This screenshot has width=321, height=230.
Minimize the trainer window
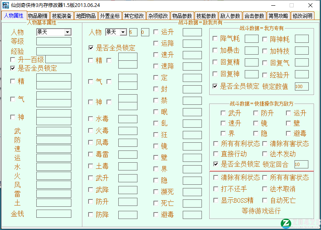[273, 5]
